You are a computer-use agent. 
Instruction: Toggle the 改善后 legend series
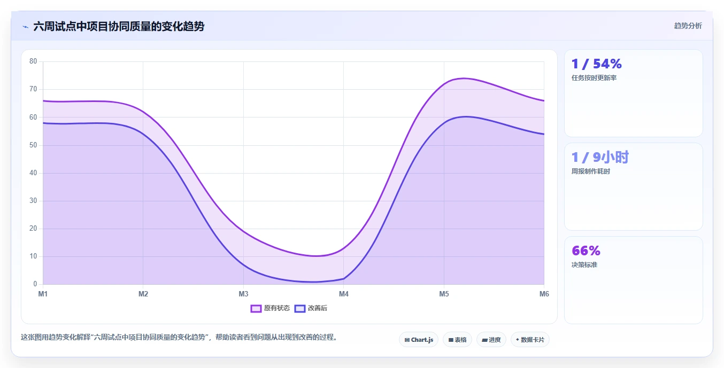point(311,308)
